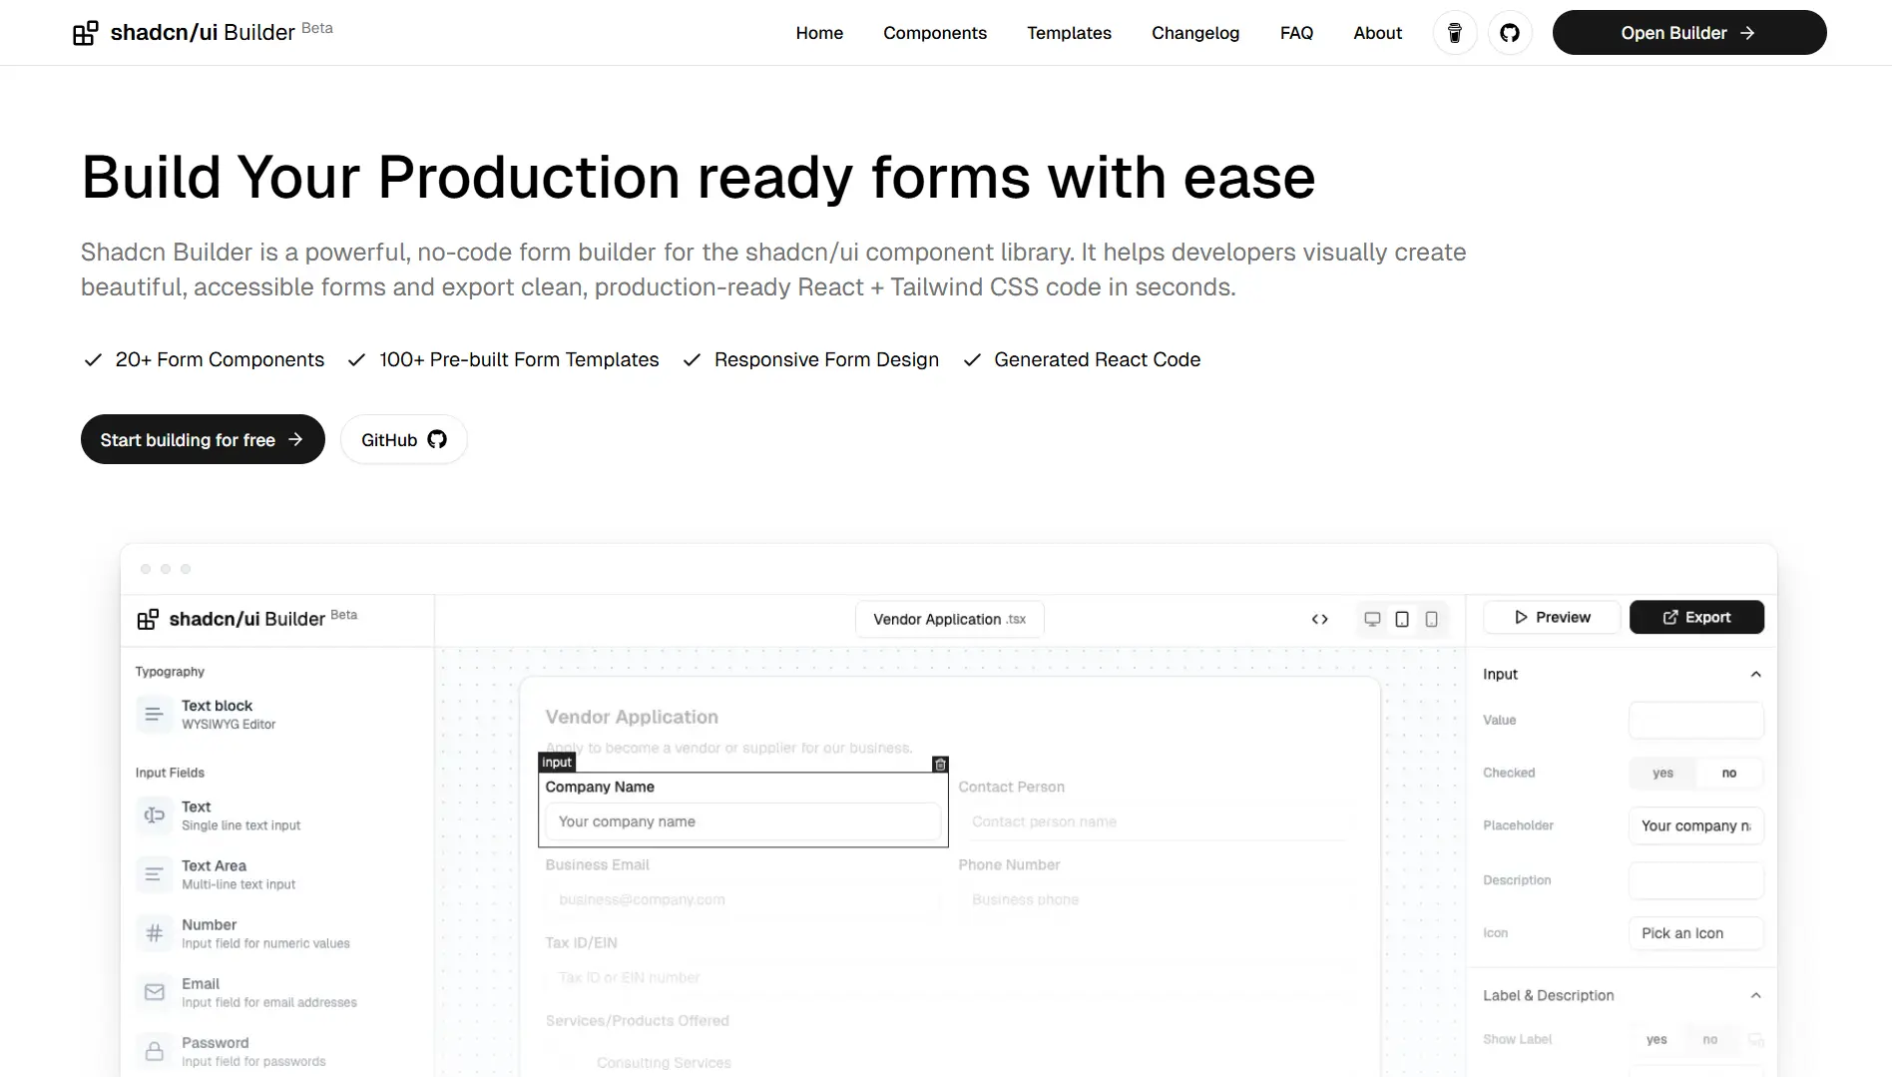Click the Value input in the properties panel
1892x1077 pixels.
[1696, 720]
